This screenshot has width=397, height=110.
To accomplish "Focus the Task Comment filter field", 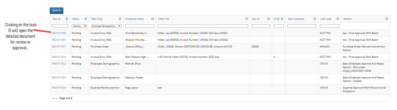I will [302, 26].
